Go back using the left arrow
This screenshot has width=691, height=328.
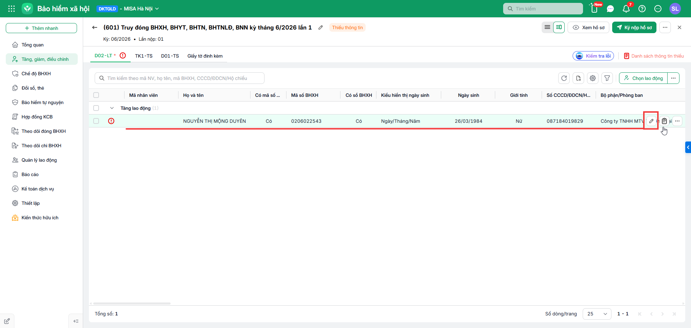pos(95,27)
